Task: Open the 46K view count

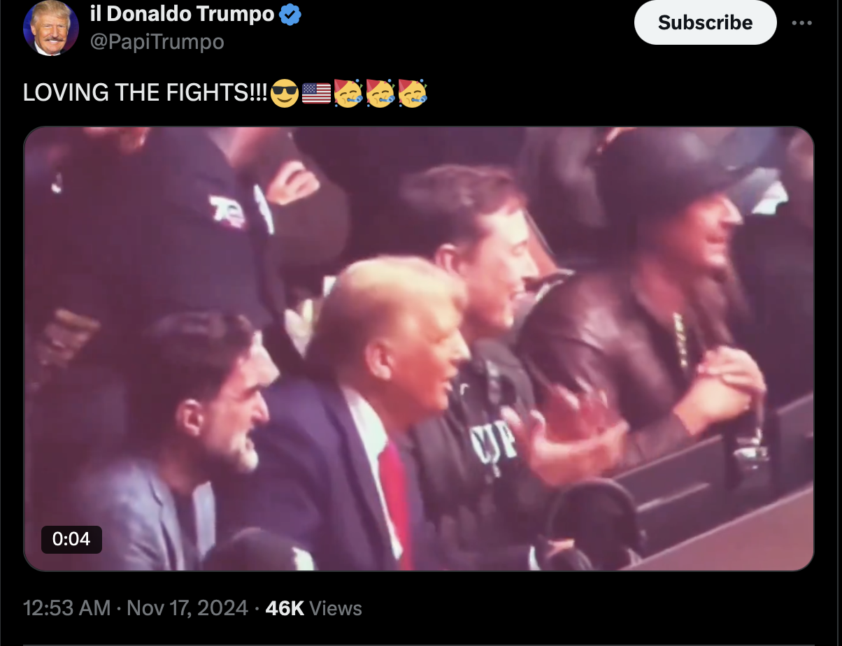Action: [x=285, y=608]
